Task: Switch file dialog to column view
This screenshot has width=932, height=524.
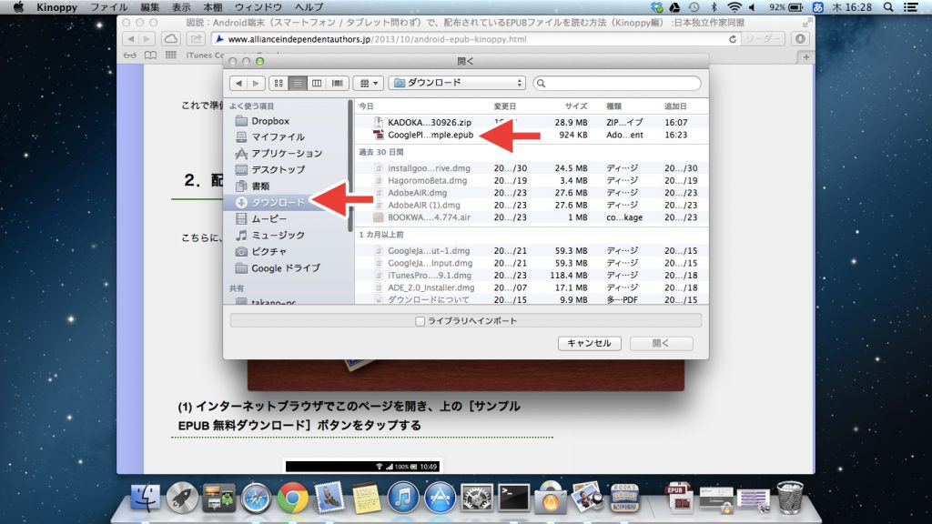Action: tap(317, 83)
